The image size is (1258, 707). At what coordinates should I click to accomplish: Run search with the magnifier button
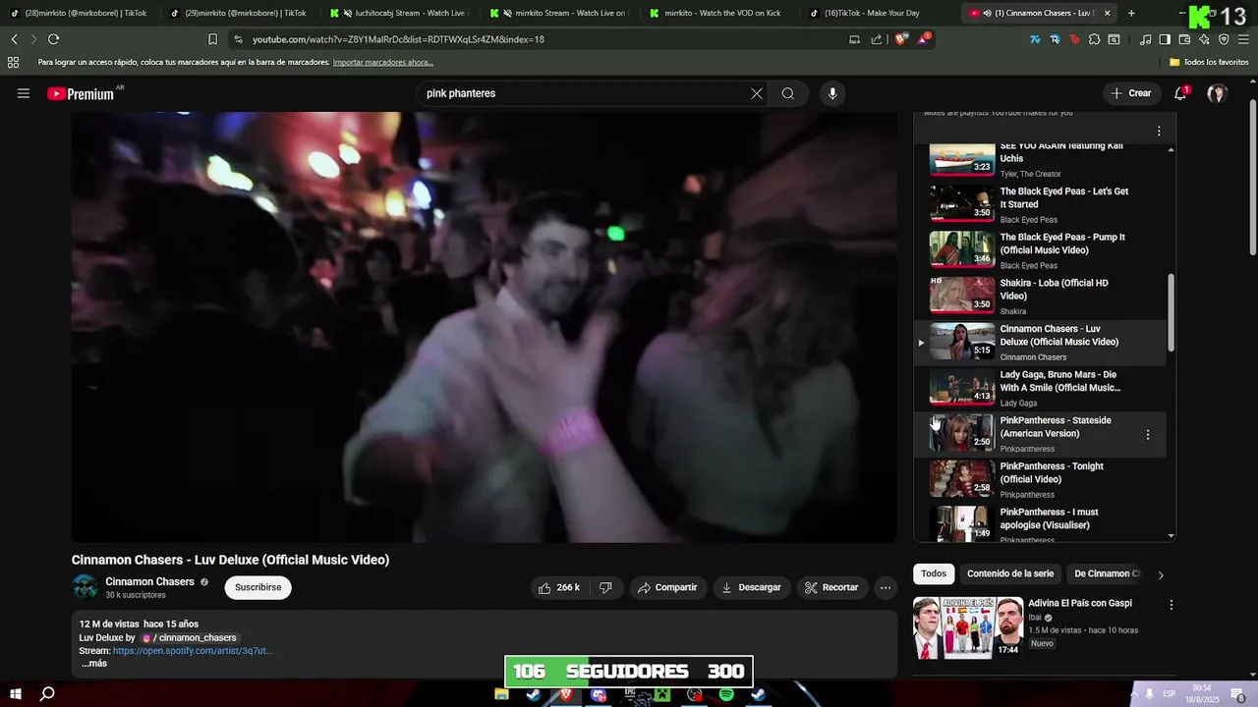tap(788, 93)
